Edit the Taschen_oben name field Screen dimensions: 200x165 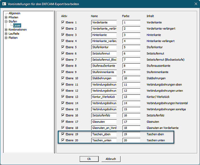point(104,134)
